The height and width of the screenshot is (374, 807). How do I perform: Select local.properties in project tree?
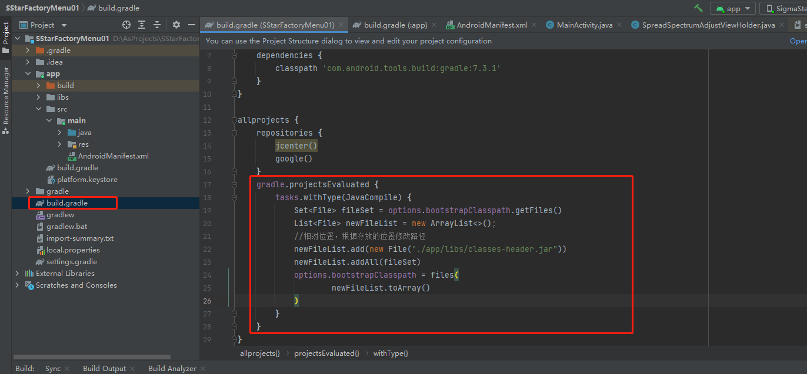pyautogui.click(x=73, y=250)
